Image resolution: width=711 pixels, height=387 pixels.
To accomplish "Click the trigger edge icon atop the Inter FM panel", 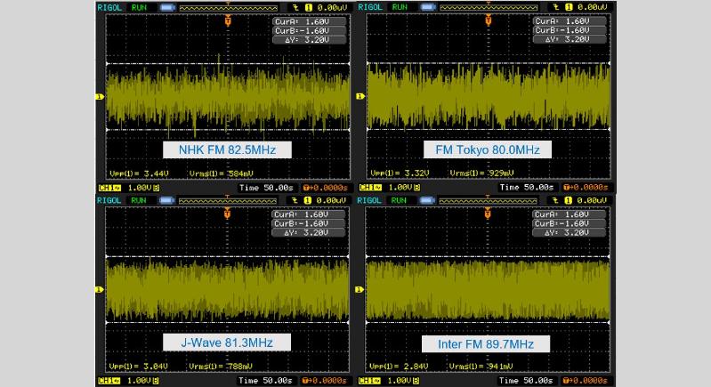I will (x=555, y=200).
